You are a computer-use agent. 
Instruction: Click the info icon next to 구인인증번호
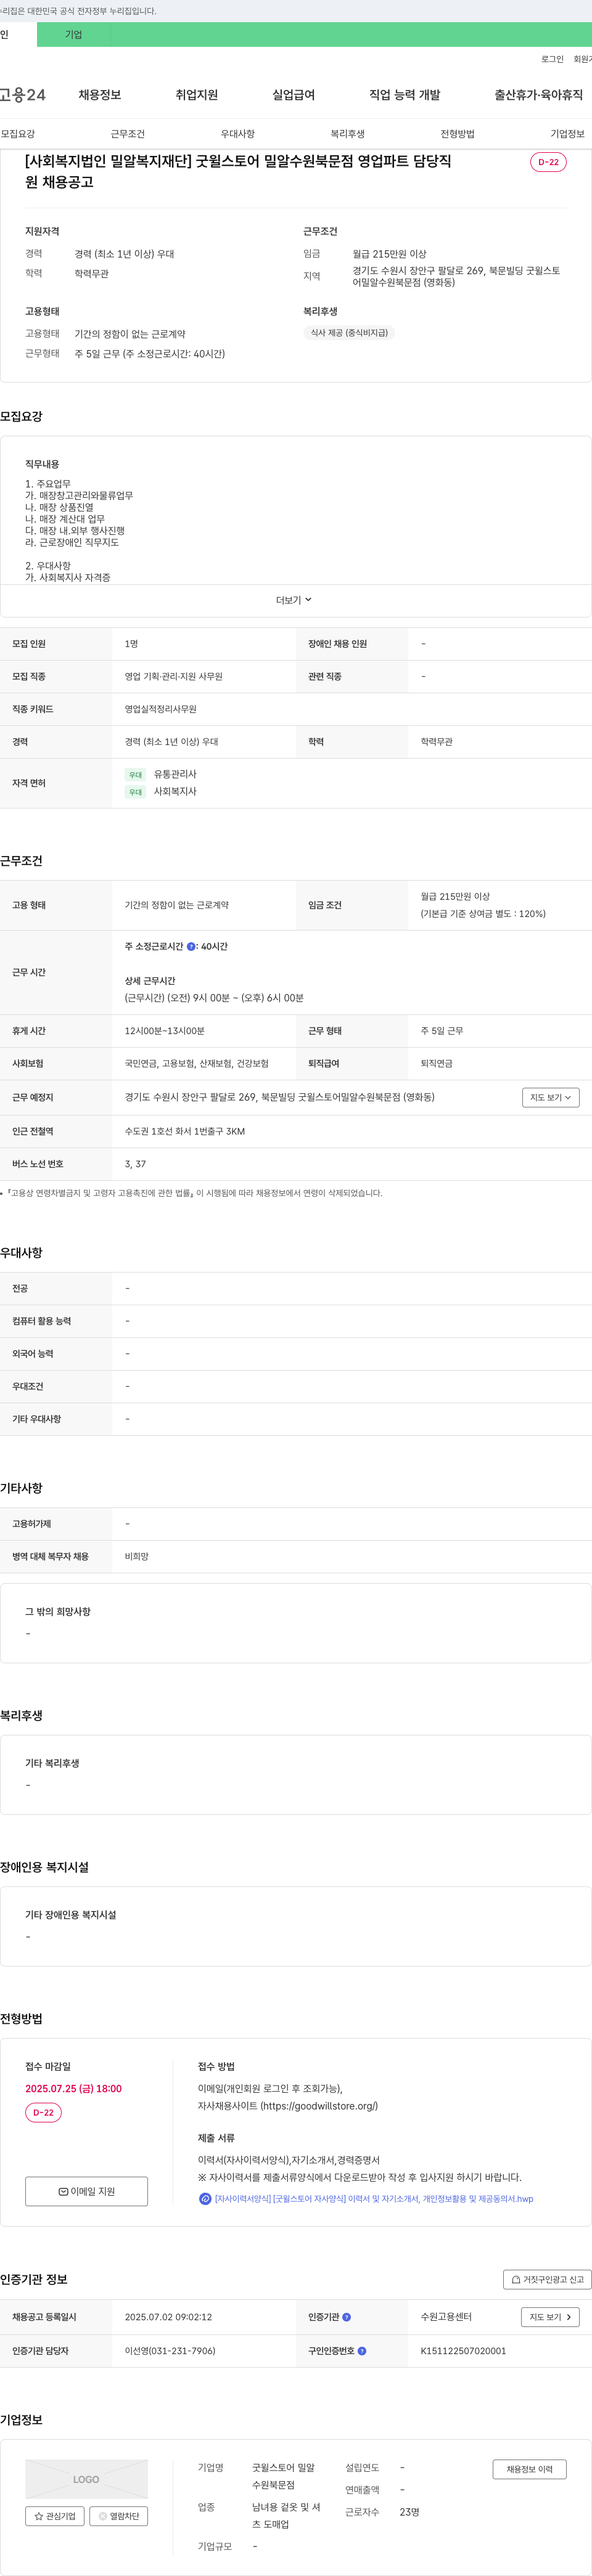362,2351
